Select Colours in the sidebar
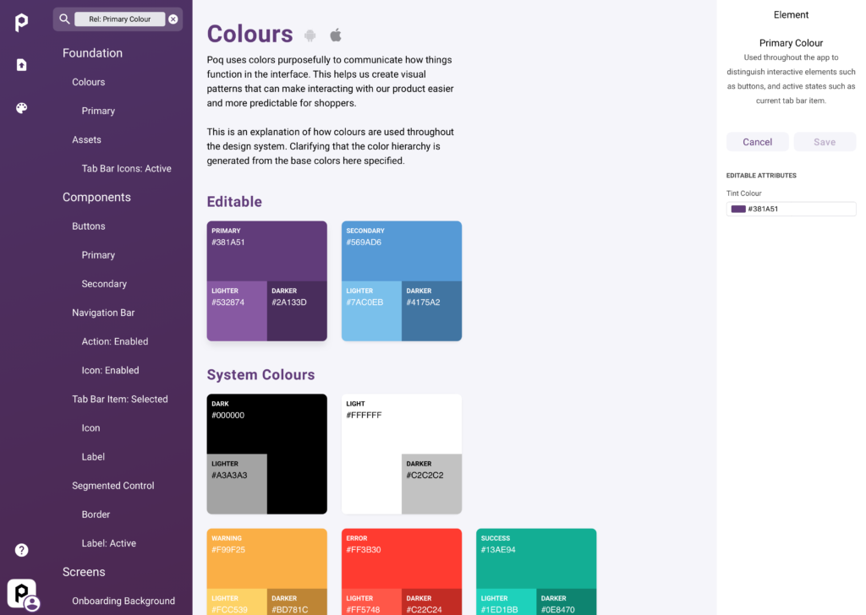866x615 pixels. (x=88, y=82)
